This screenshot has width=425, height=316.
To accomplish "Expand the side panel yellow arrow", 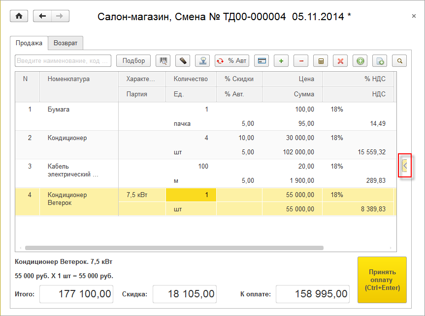I will click(x=405, y=166).
